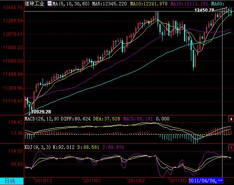Click the MA(5,10,30,60) parameter label
This screenshot has height=185, width=234.
tap(71, 3)
